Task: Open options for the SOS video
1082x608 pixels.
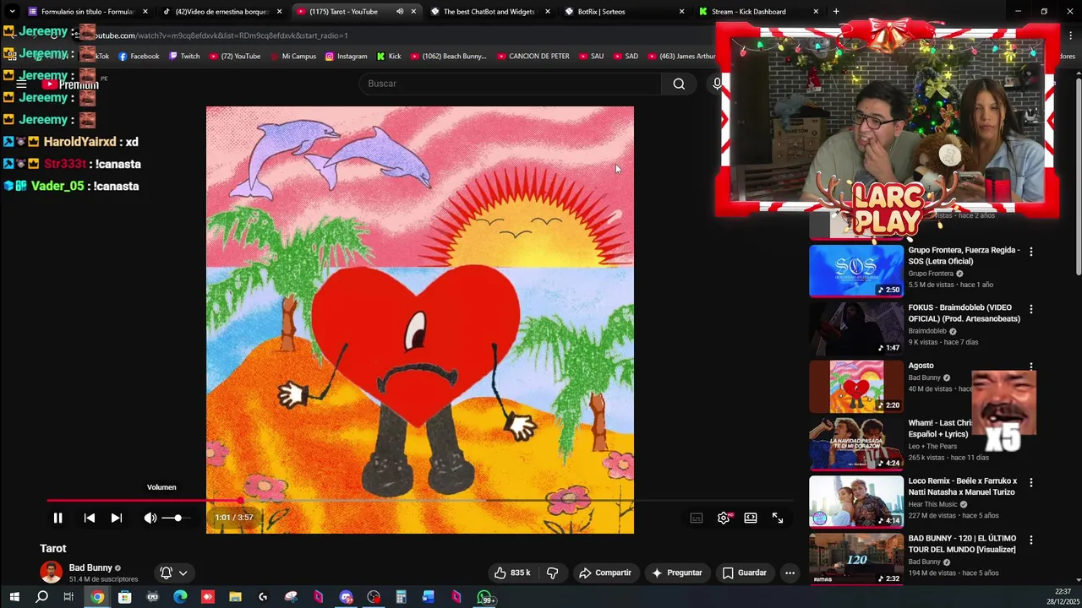Action: point(1030,252)
